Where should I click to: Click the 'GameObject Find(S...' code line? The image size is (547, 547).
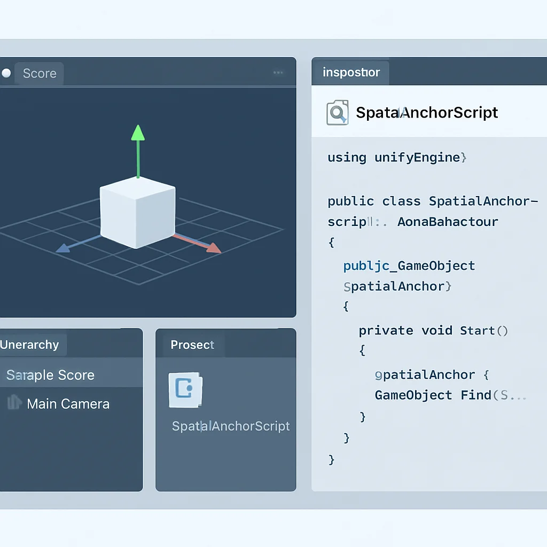tap(450, 395)
